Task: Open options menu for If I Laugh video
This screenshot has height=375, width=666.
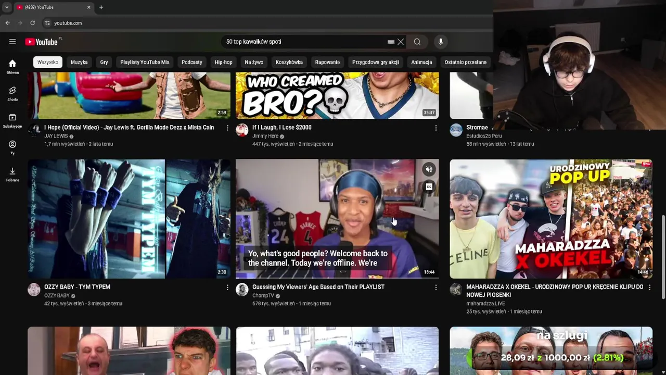Action: coord(436,128)
